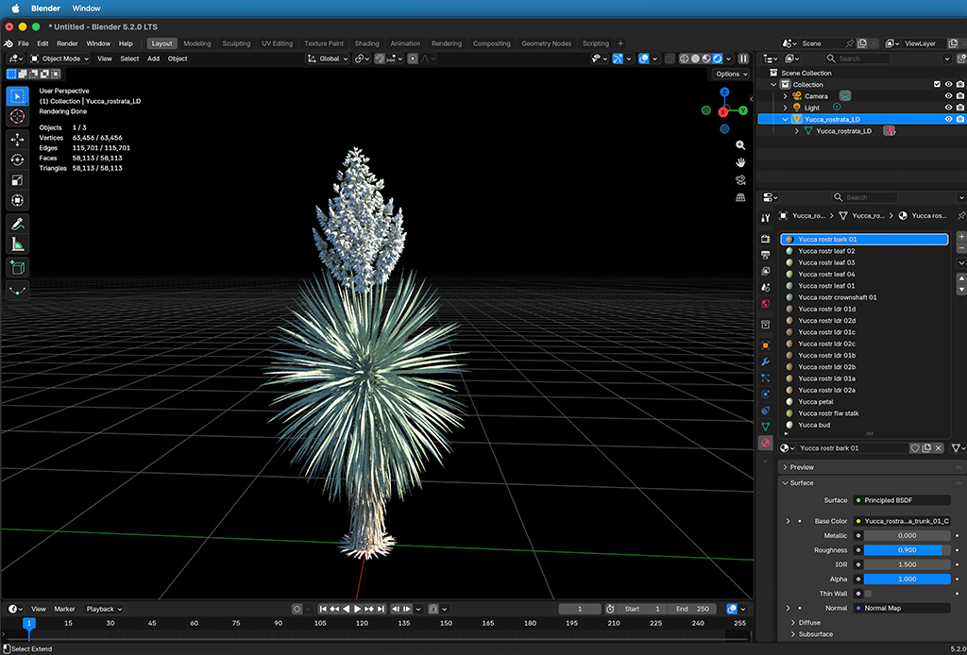Remove material slot with minus button
Viewport: 967px width, 655px height.
pyautogui.click(x=960, y=247)
